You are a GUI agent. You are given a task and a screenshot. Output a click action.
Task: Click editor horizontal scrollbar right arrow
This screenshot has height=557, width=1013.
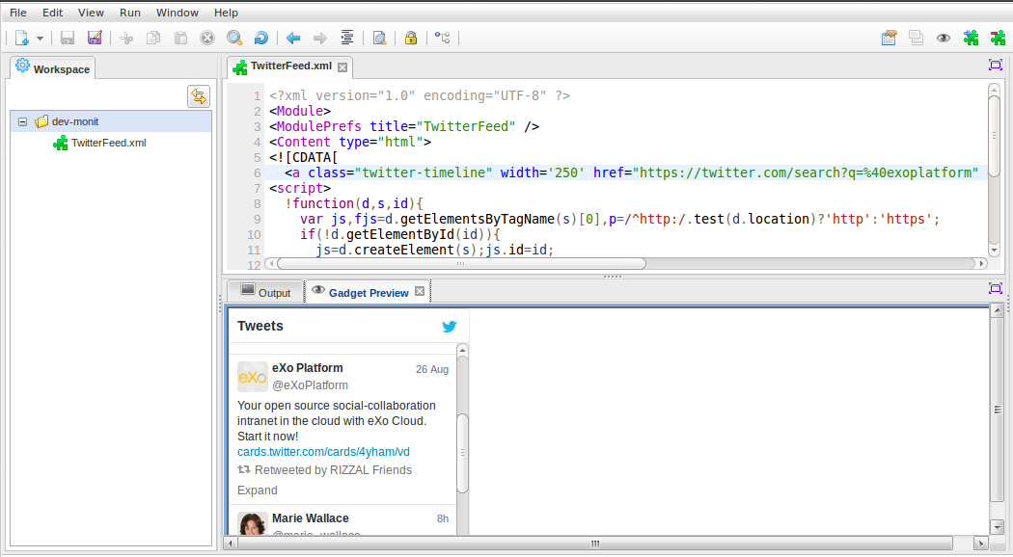click(982, 263)
